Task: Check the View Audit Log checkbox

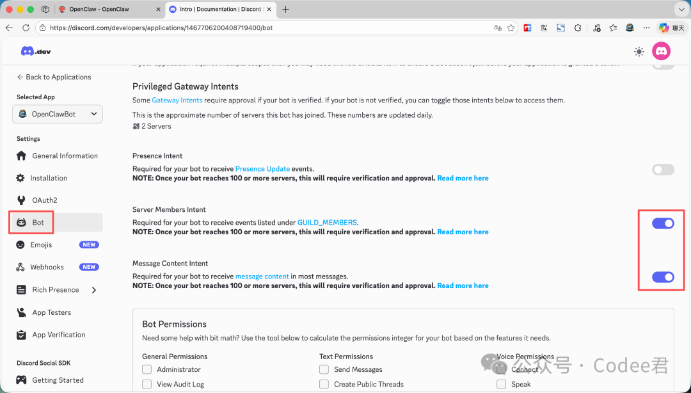Action: [x=147, y=384]
